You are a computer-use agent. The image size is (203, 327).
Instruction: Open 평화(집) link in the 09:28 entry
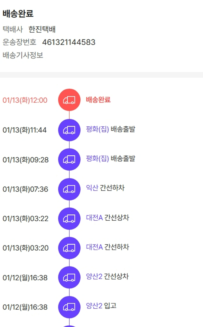97,159
